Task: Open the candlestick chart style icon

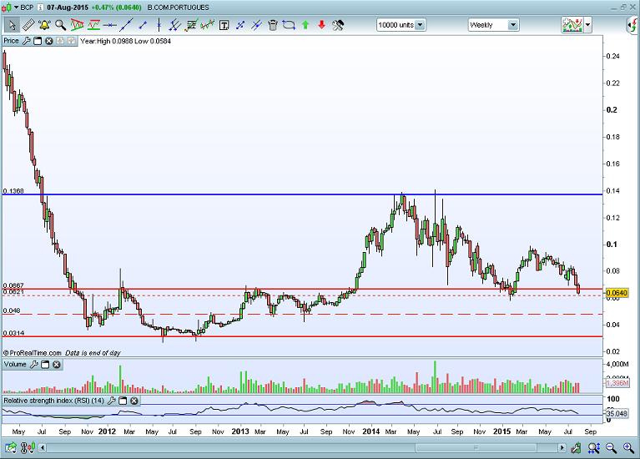Action: click(x=6, y=8)
